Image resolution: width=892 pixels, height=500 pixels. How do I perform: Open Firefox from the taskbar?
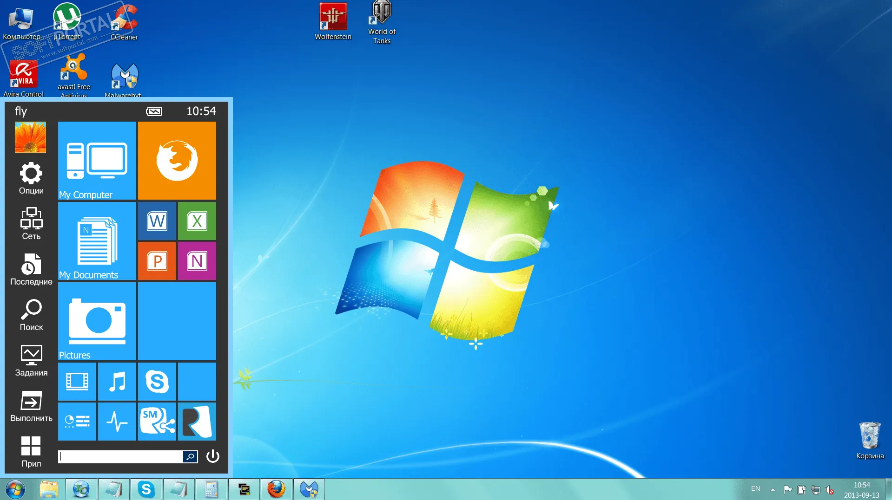[277, 489]
